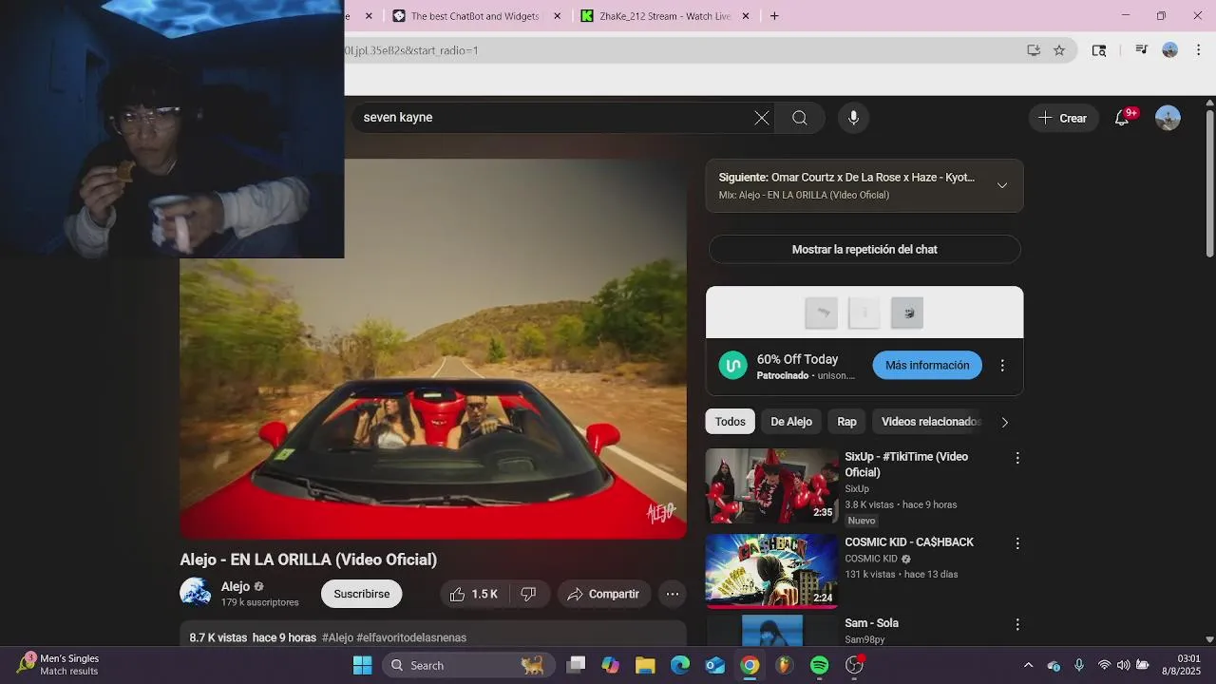Bookmark this page with star icon

(x=1059, y=50)
